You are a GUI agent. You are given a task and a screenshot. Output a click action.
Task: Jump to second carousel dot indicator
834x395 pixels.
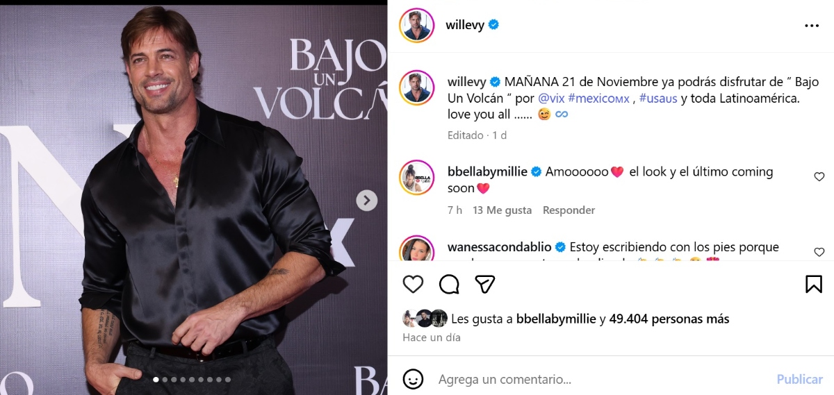click(x=165, y=380)
